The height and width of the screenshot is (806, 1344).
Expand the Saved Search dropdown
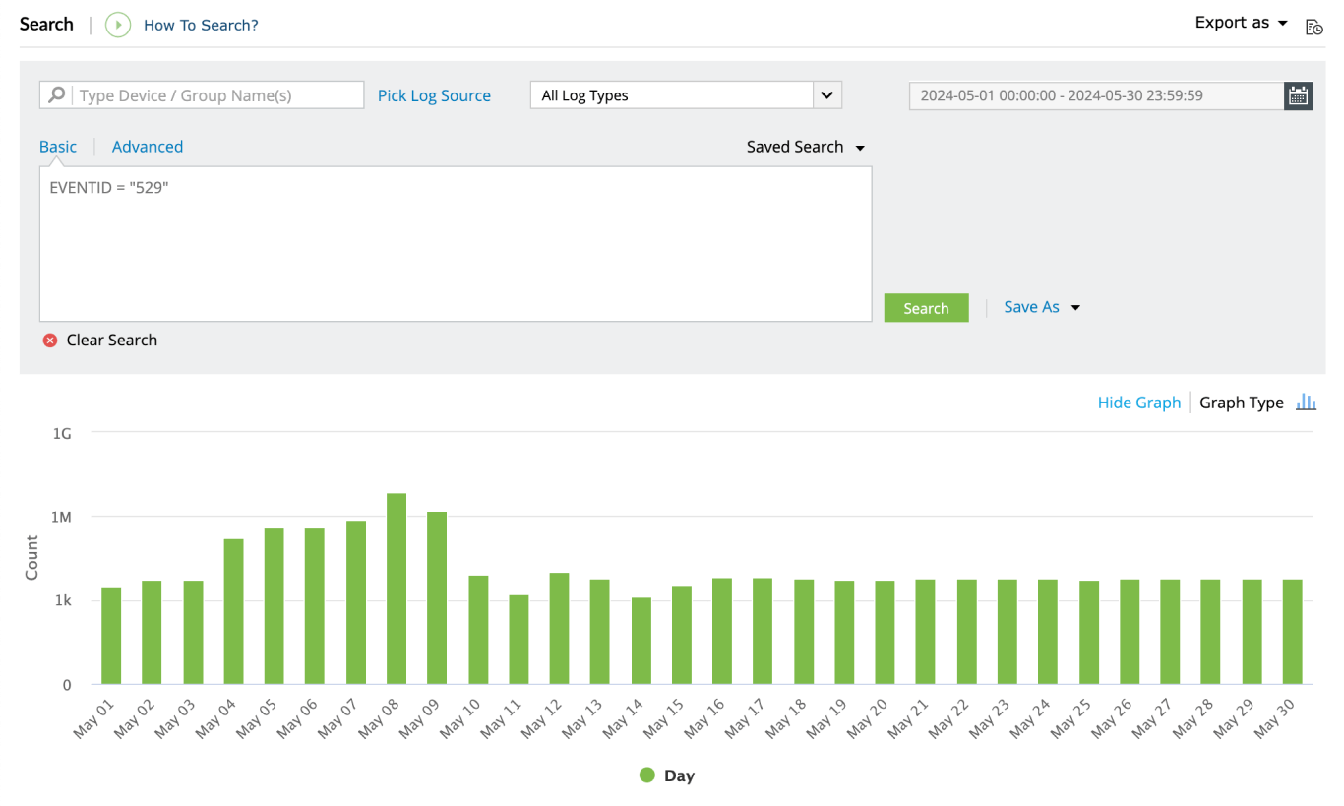805,147
